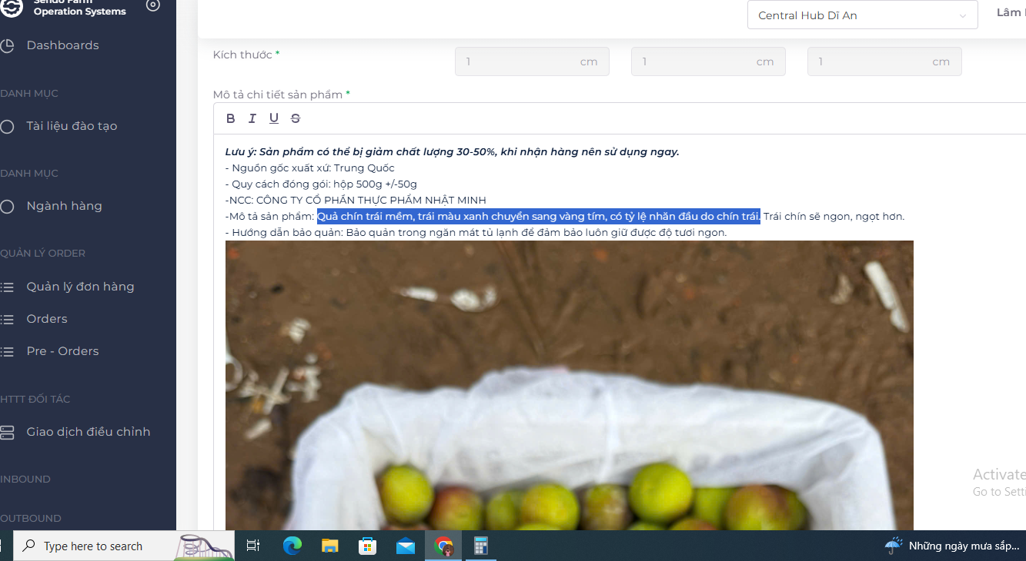
Task: Click the third Kích thước cm field
Action: pos(884,61)
